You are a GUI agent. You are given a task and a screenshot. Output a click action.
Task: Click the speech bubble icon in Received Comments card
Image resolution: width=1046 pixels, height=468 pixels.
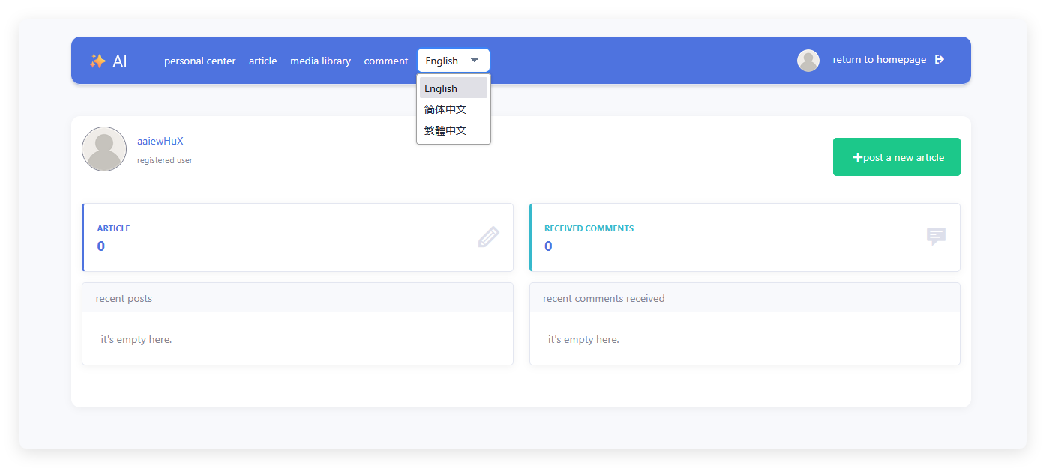point(936,237)
